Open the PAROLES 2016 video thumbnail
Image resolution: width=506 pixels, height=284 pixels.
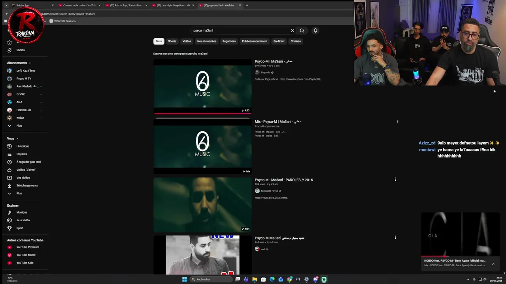tap(202, 205)
